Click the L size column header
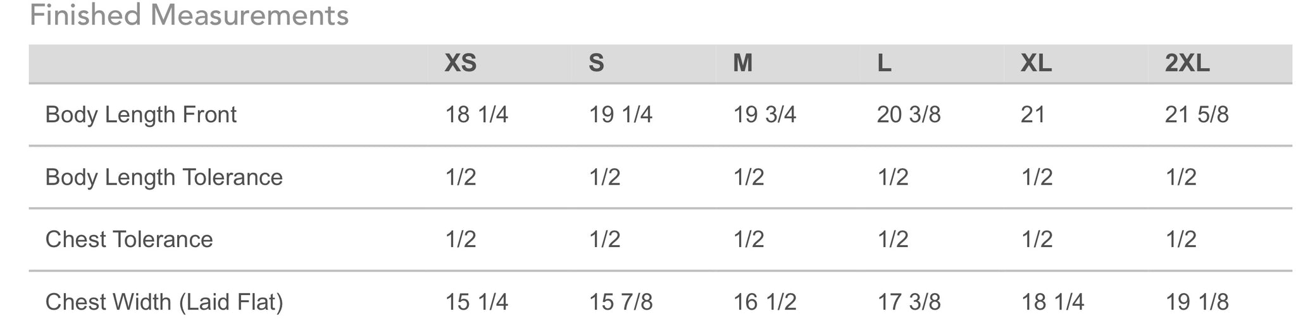Viewport: 1296px width, 333px height. (884, 63)
